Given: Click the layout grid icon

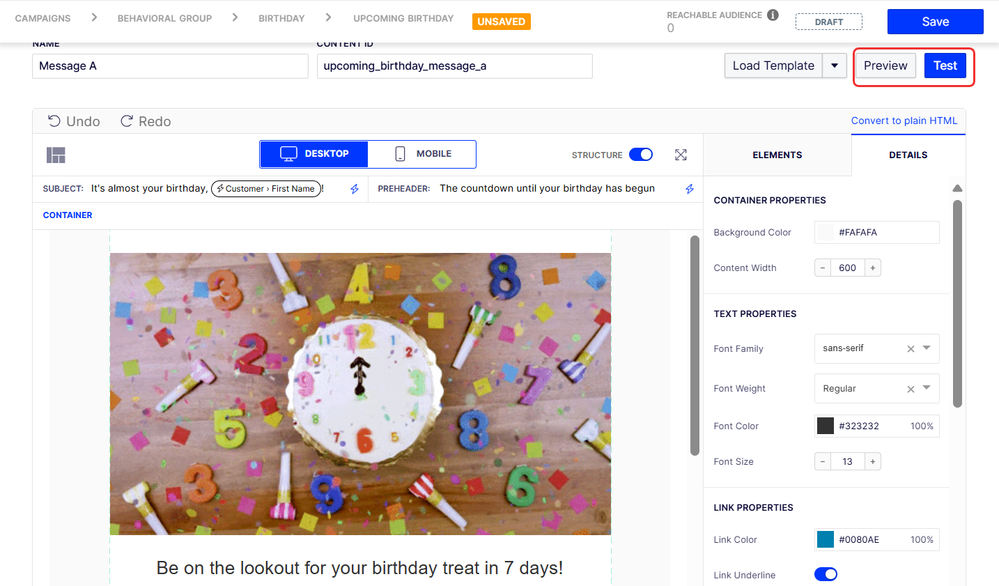Looking at the screenshot, I should [x=56, y=155].
